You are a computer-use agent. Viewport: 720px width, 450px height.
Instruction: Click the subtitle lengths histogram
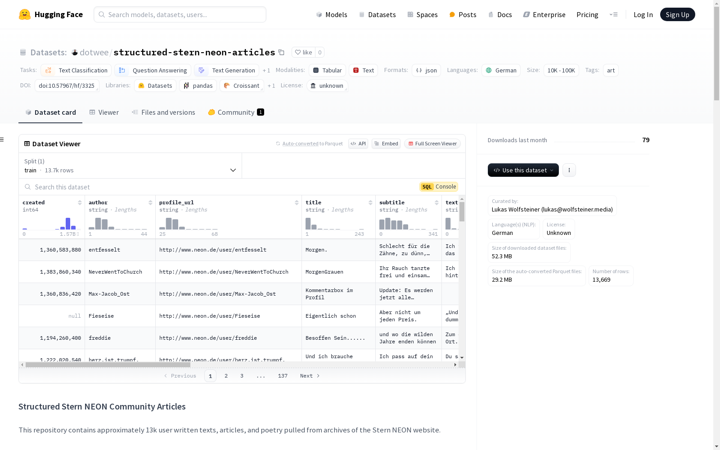409,224
